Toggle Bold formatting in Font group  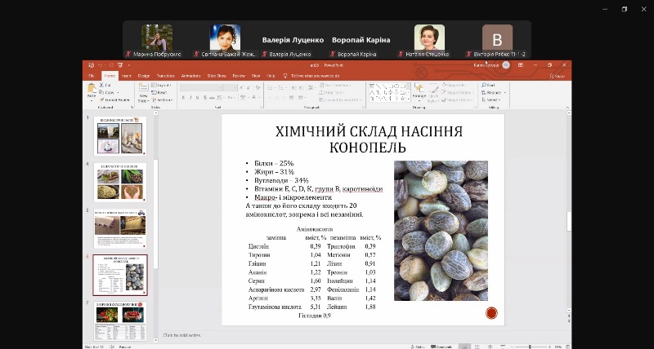click(185, 97)
